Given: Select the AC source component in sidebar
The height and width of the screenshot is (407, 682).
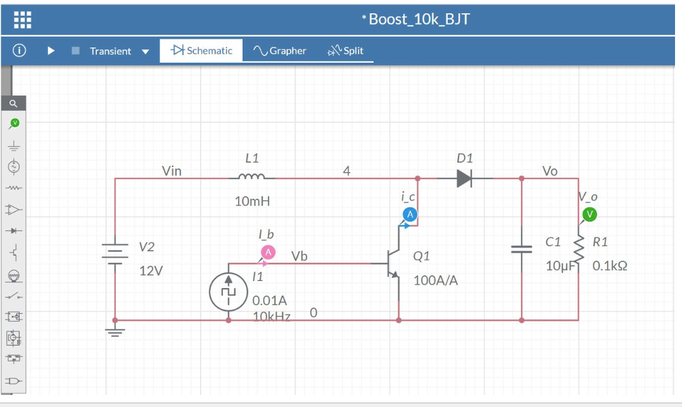Looking at the screenshot, I should click(x=14, y=166).
